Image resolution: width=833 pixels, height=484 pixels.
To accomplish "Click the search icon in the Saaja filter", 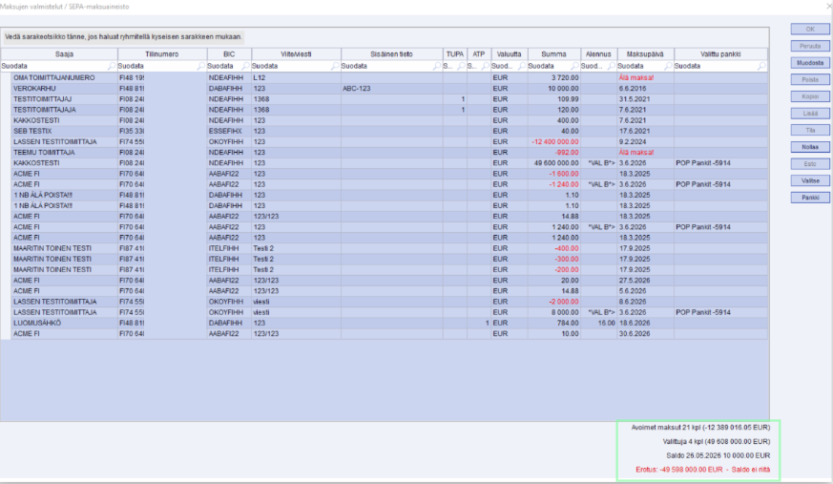I will (x=111, y=67).
